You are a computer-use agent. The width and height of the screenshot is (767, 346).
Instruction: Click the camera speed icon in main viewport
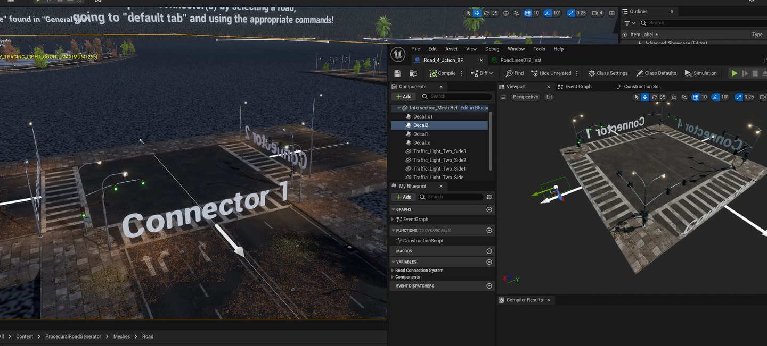pyautogui.click(x=594, y=13)
